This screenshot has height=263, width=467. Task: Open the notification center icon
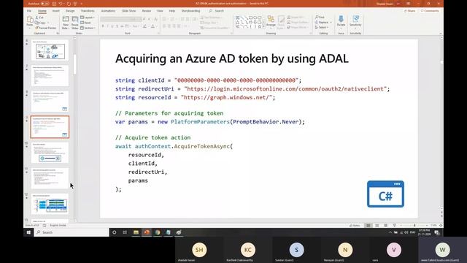(437, 232)
